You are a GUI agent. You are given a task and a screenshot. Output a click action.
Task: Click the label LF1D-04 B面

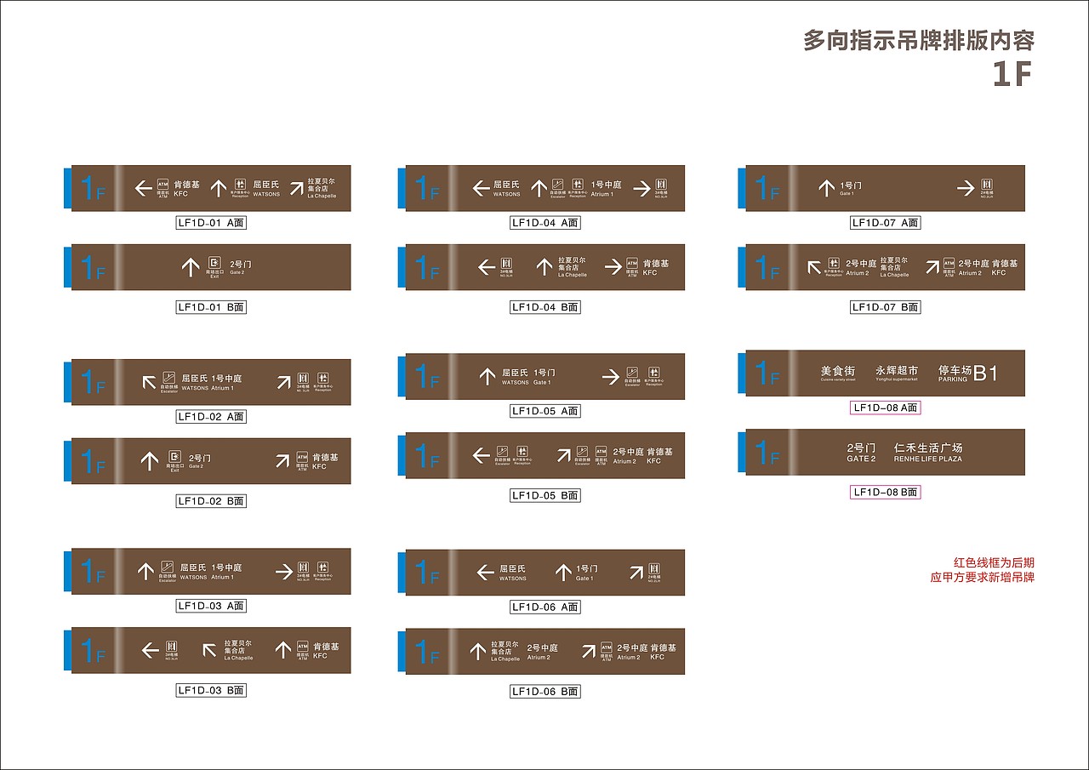click(x=545, y=307)
